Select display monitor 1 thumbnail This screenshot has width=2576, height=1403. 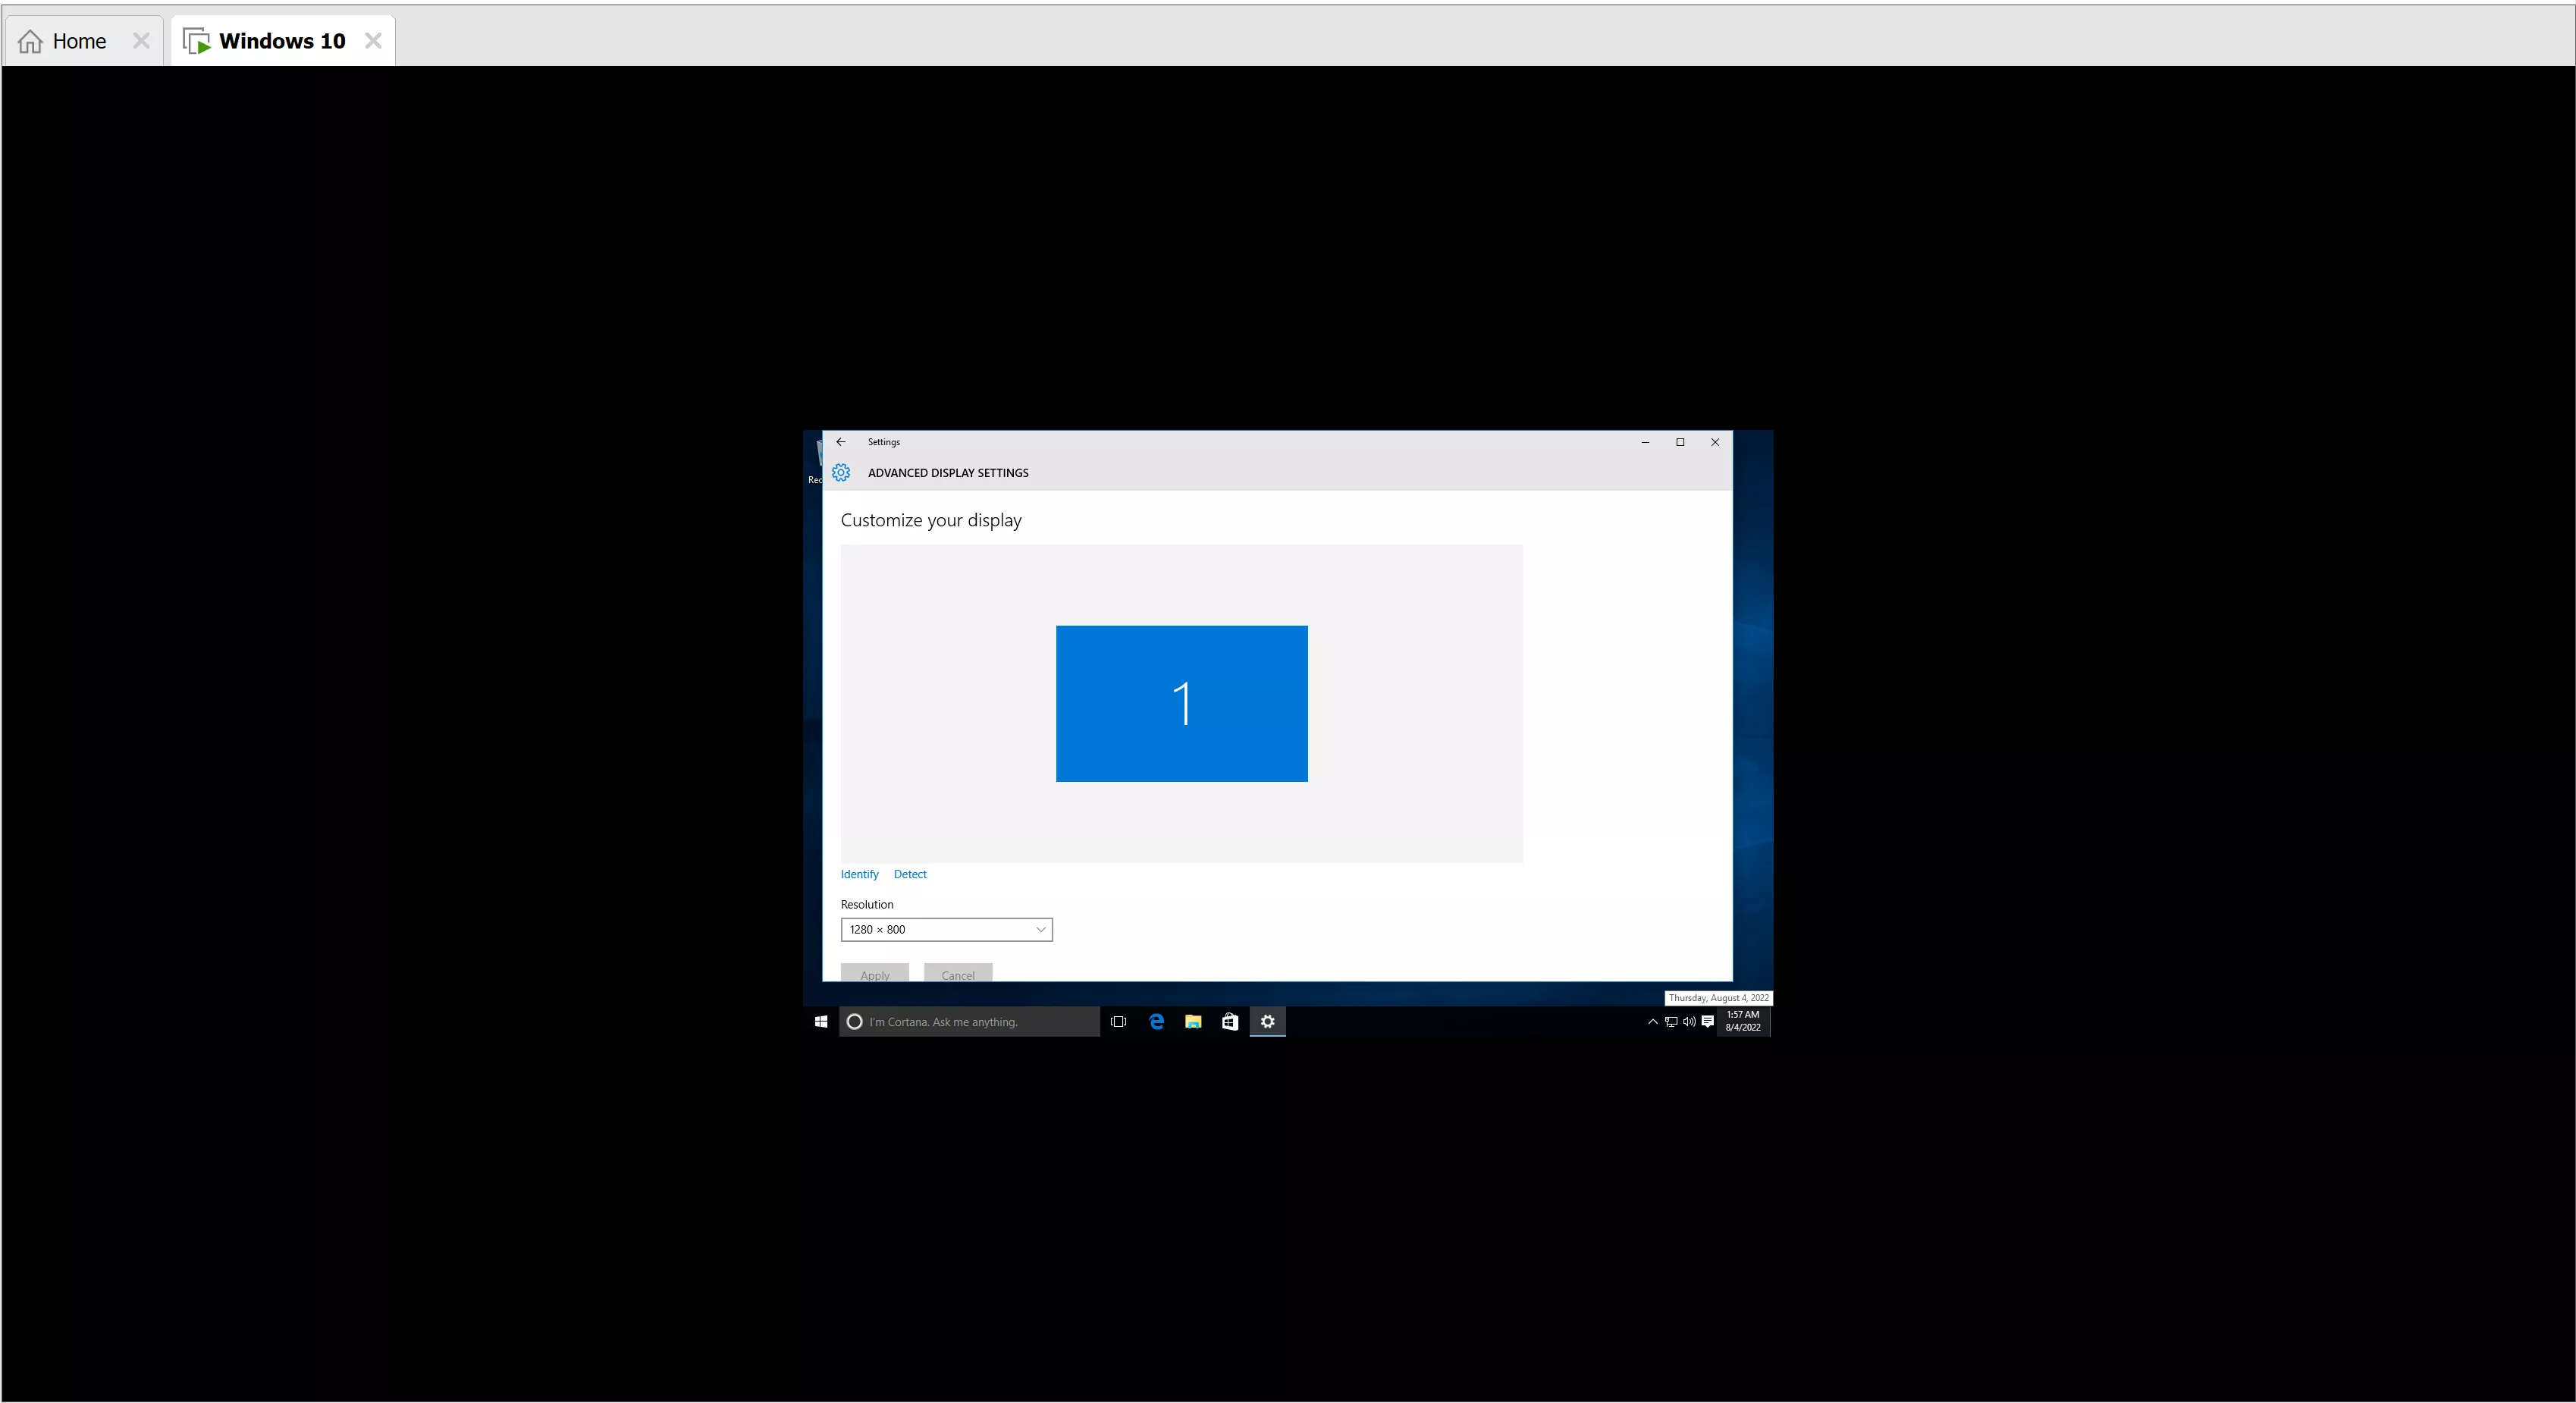tap(1181, 704)
